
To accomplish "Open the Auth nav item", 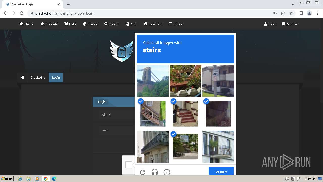I will click(132, 24).
